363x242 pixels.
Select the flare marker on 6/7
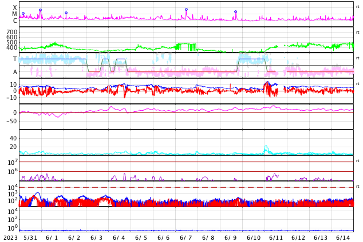coord(186,10)
